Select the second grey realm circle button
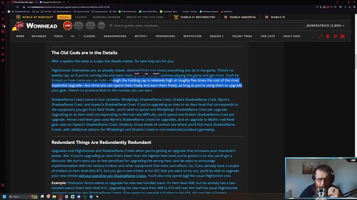 pyautogui.click(x=79, y=26)
